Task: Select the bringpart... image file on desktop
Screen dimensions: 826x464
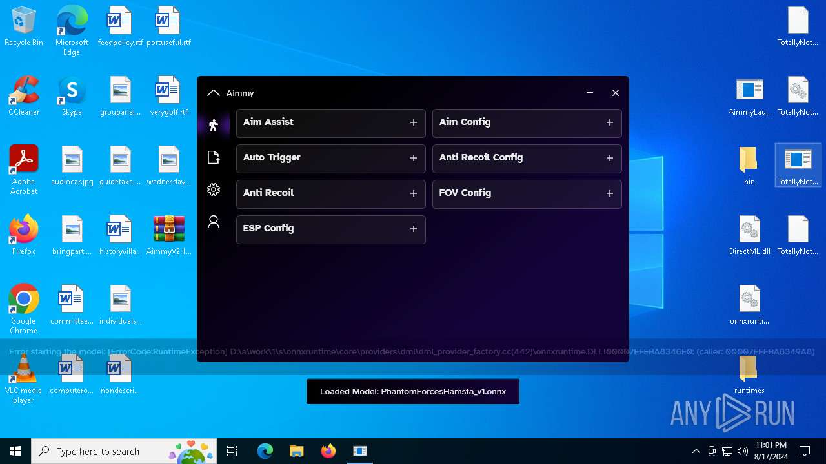Action: pos(72,236)
